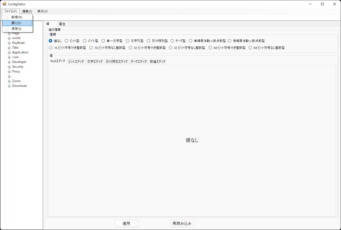This screenshot has width=341, height=230.
Task: Expand the Download tree node
Action: coord(9,86)
